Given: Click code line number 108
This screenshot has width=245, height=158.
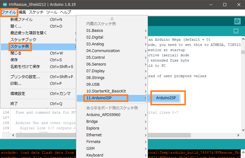Looking at the screenshot, I should click(x=6, y=123).
